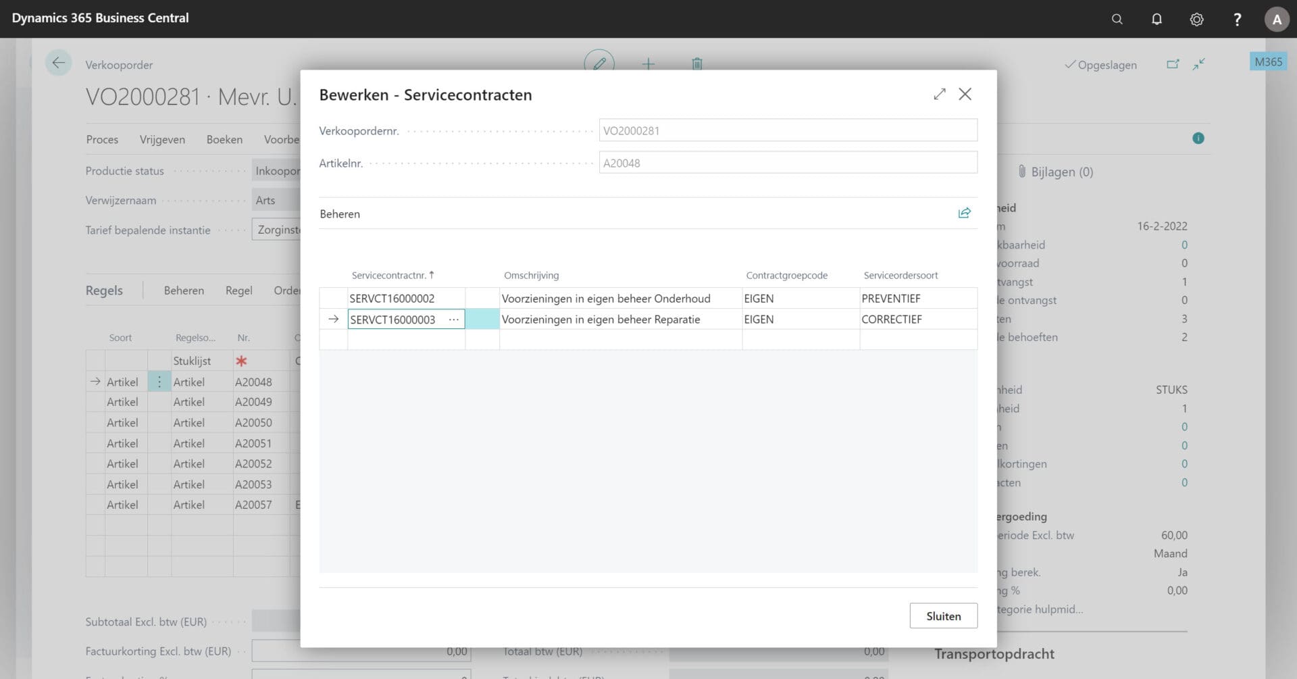Click the Verkoopordernr. field
This screenshot has height=679, width=1297.
tap(788, 130)
